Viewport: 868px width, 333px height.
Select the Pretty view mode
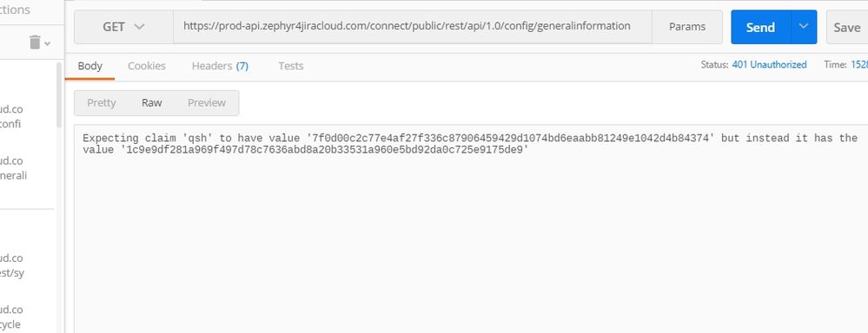(x=102, y=102)
